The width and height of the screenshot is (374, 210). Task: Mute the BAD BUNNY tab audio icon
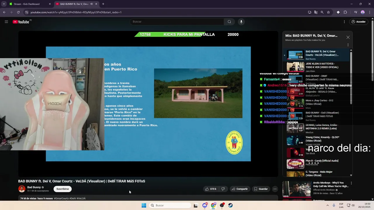pyautogui.click(x=91, y=4)
